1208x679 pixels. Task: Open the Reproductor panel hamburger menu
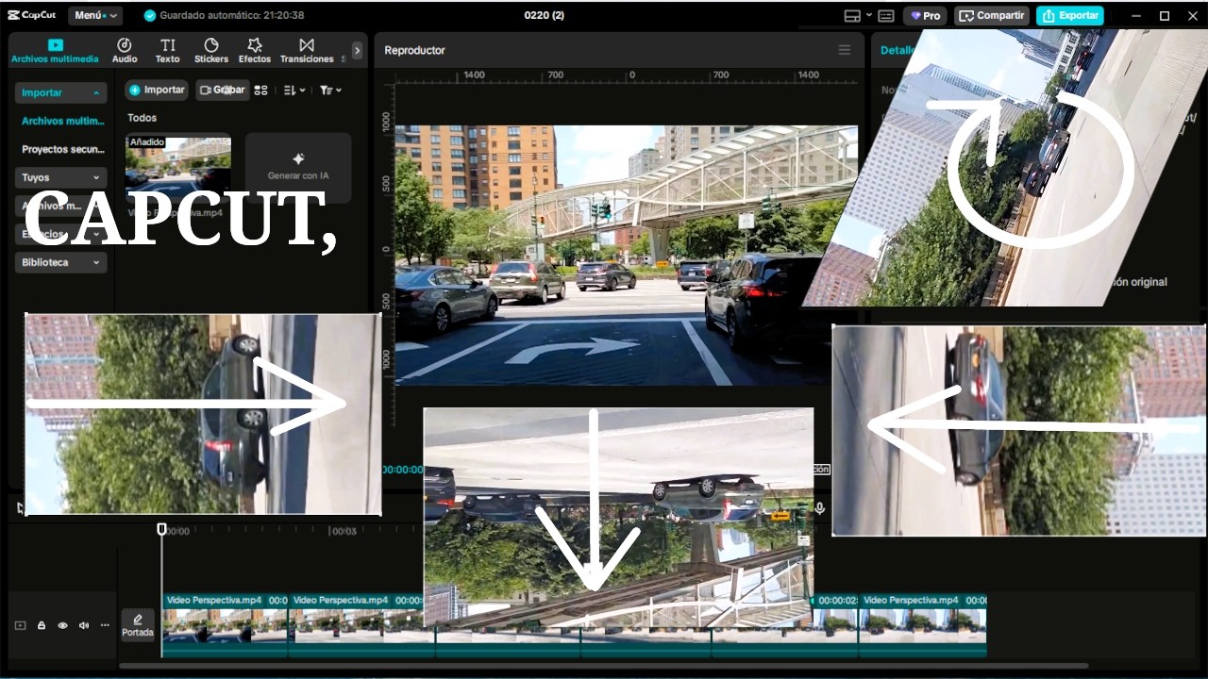coord(844,50)
